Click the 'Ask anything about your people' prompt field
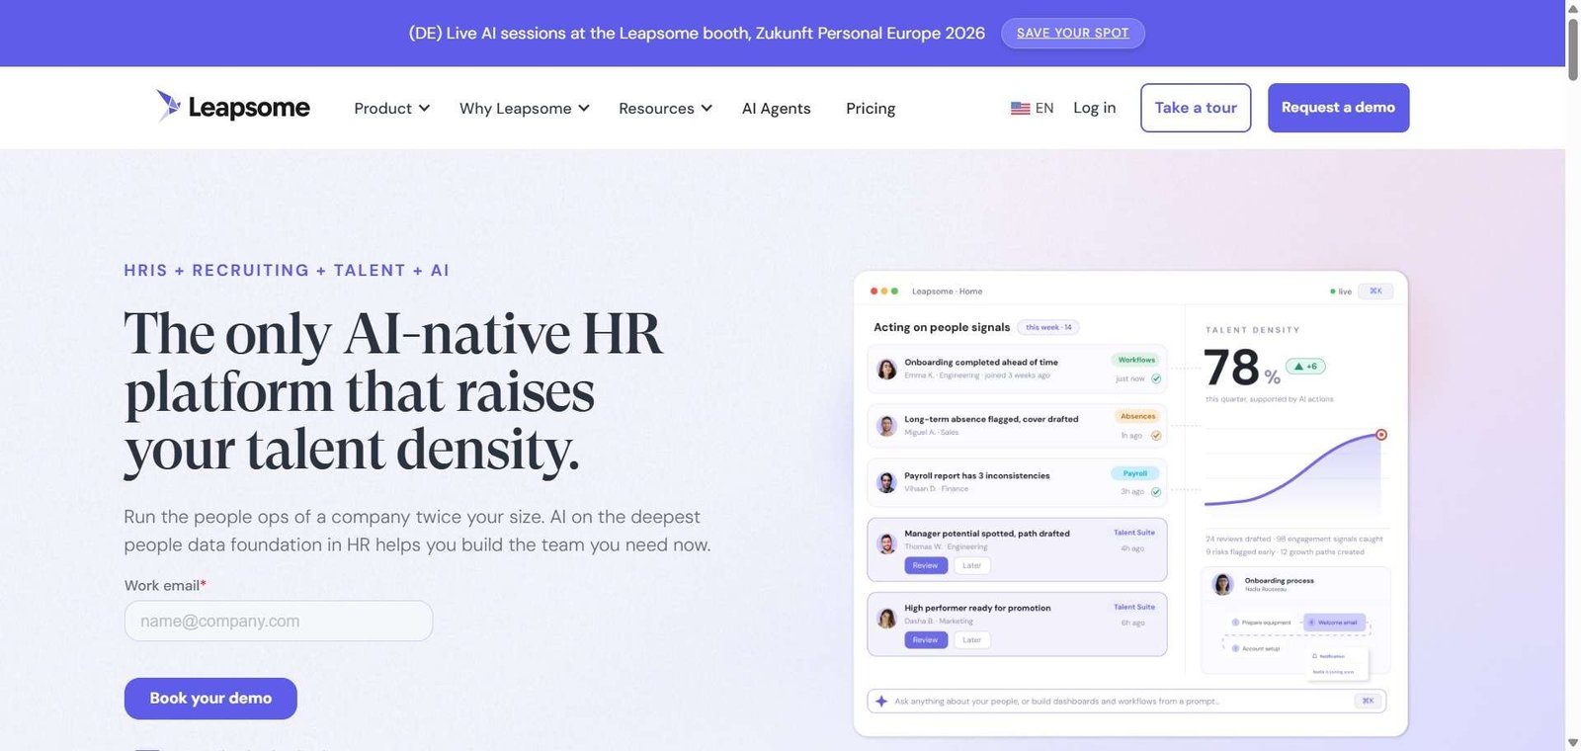This screenshot has height=751, width=1581. point(1126,701)
